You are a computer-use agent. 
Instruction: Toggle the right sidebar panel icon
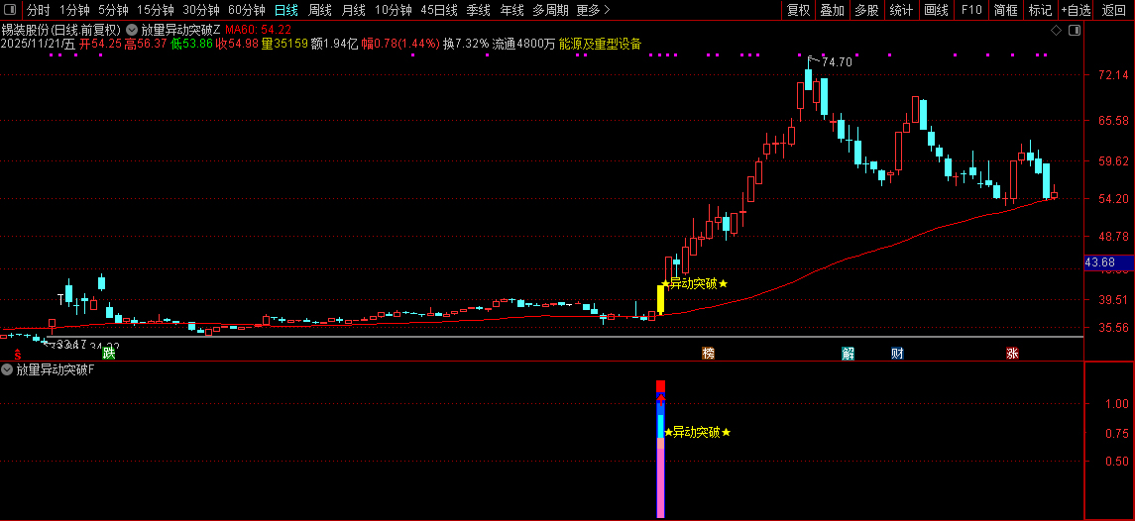[1075, 30]
